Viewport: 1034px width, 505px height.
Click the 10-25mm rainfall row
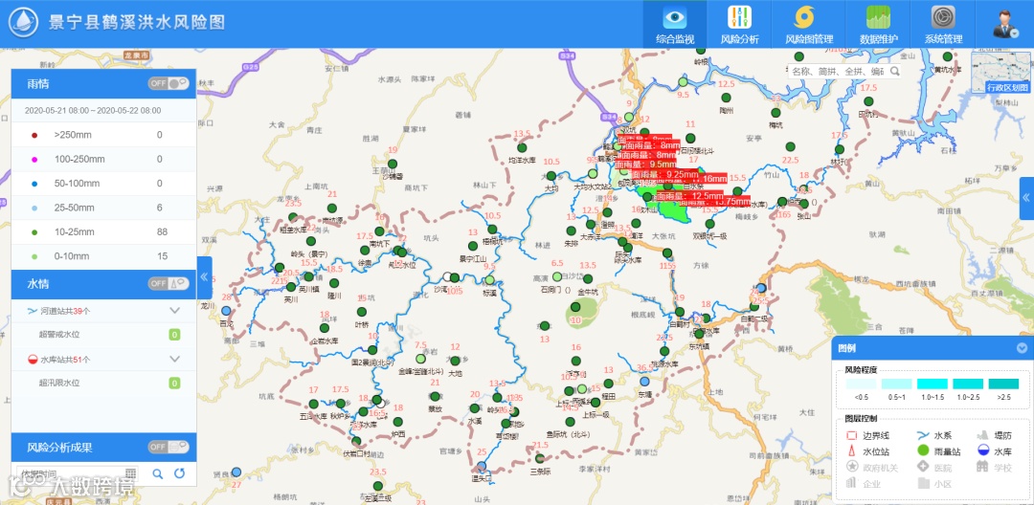click(x=104, y=232)
